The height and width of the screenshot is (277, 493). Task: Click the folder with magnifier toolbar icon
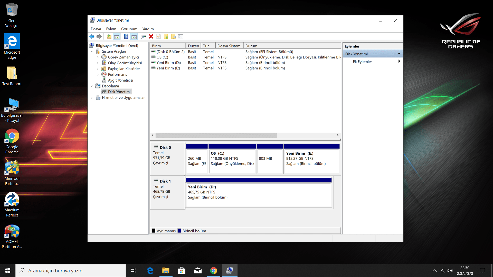(174, 37)
